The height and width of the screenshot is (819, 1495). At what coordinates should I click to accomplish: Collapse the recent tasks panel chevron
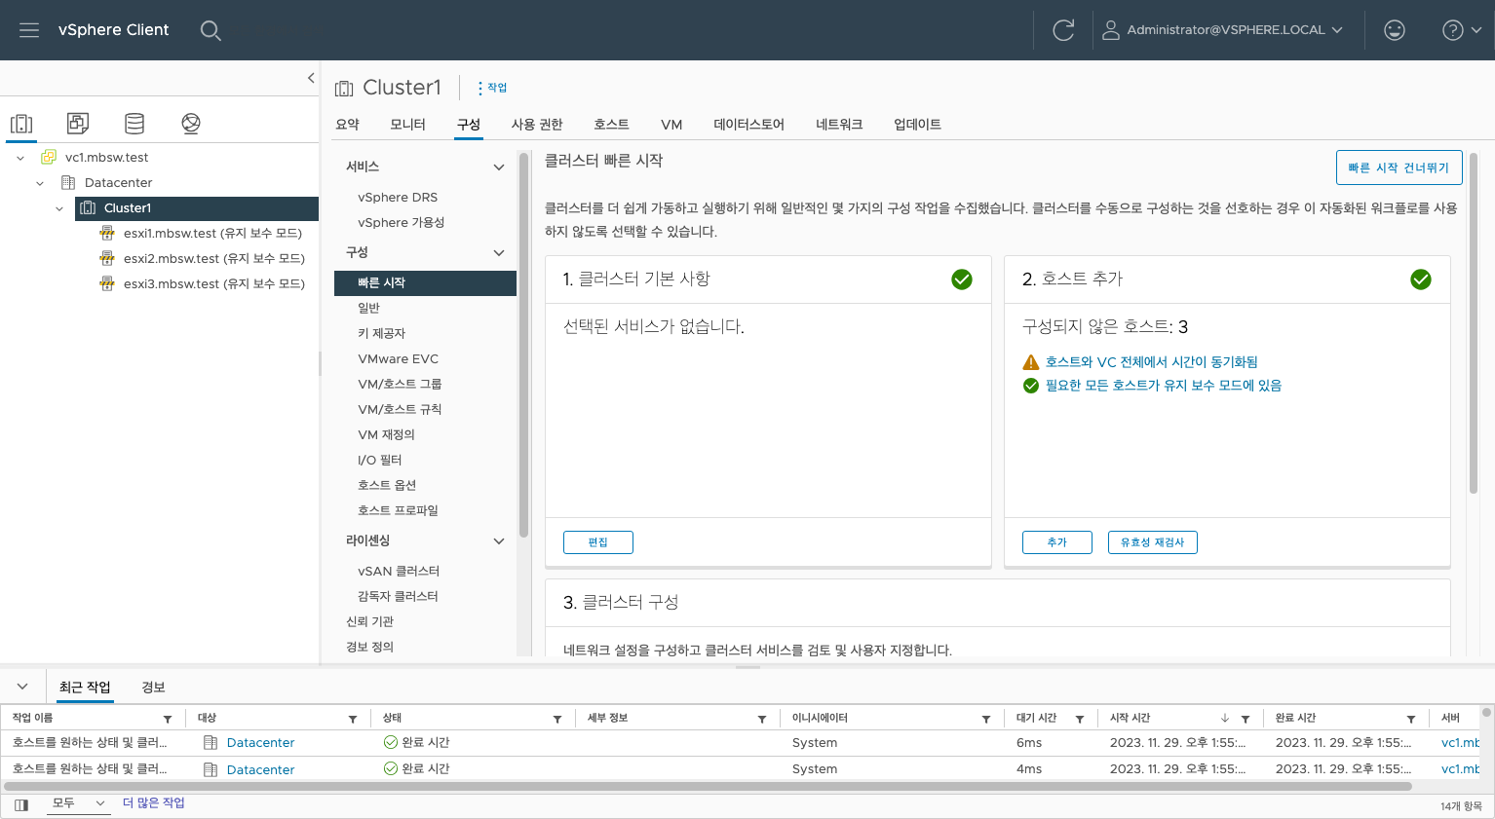22,688
